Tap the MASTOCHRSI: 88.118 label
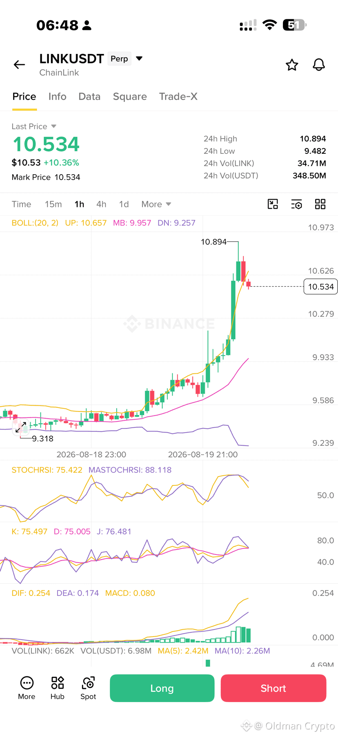The width and height of the screenshot is (338, 736). point(130,470)
